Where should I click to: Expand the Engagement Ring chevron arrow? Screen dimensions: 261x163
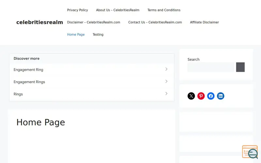coord(166,69)
